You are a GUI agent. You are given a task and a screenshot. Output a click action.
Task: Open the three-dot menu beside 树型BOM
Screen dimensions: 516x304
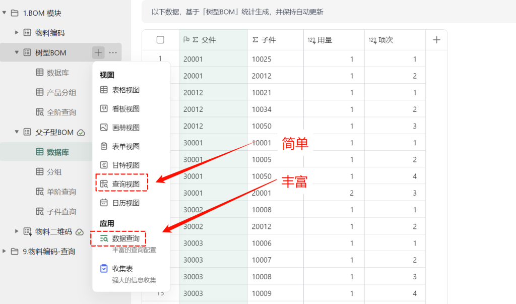113,52
